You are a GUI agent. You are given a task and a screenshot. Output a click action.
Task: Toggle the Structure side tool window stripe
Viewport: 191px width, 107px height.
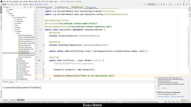[x=1, y=19]
